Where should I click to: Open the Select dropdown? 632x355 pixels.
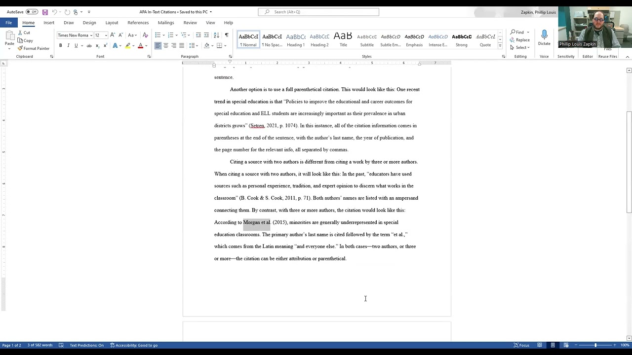coord(520,48)
